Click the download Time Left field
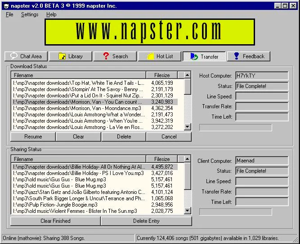 (x=262, y=117)
